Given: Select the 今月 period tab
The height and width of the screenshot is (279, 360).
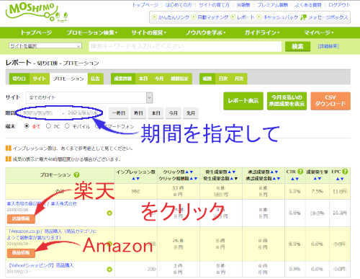Looking at the screenshot, I should [x=159, y=79].
